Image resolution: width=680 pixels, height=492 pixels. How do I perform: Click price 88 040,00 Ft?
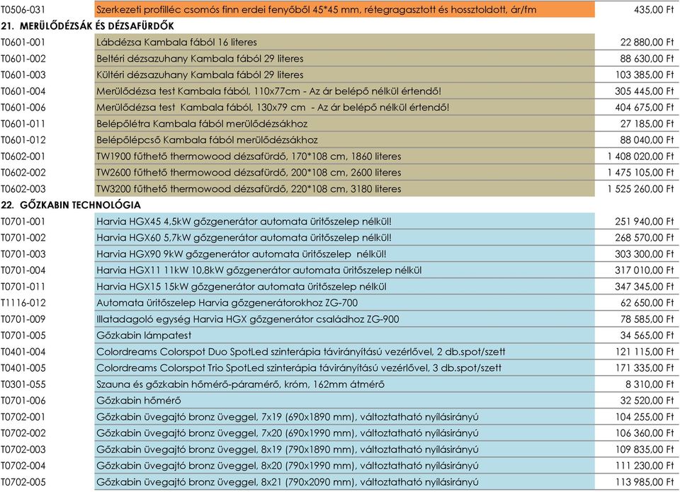point(647,140)
